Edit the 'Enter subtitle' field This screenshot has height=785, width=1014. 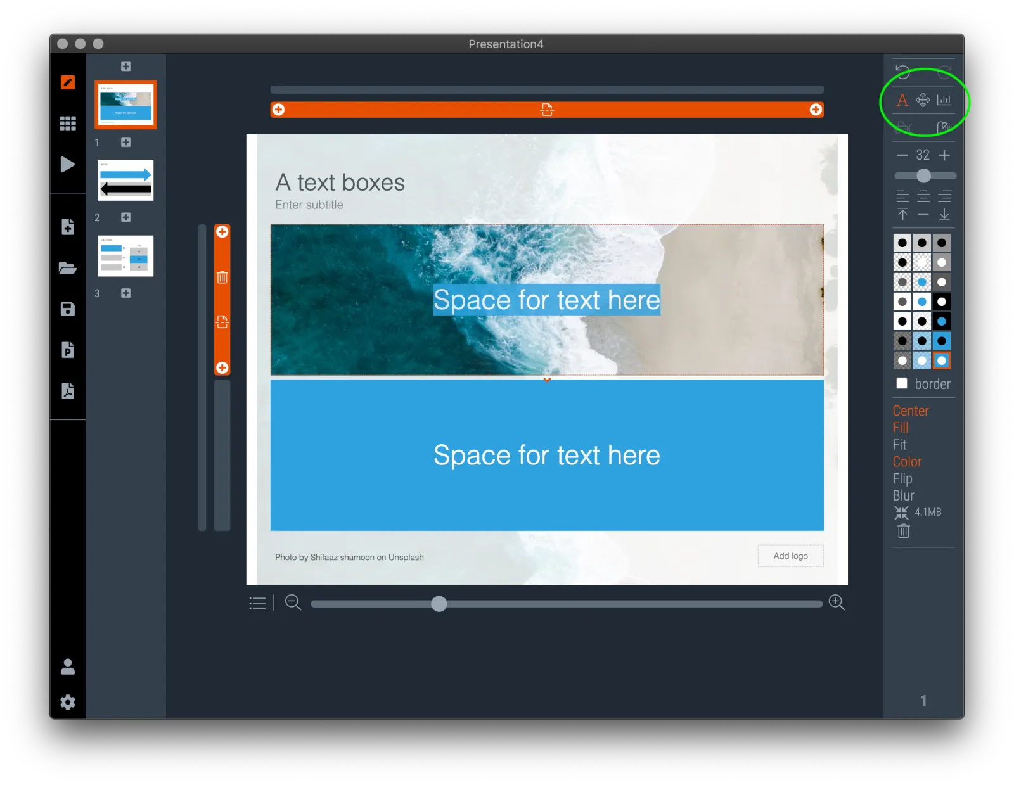coord(309,205)
